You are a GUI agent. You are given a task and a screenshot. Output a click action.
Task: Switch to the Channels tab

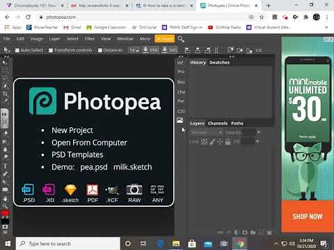coord(217,124)
